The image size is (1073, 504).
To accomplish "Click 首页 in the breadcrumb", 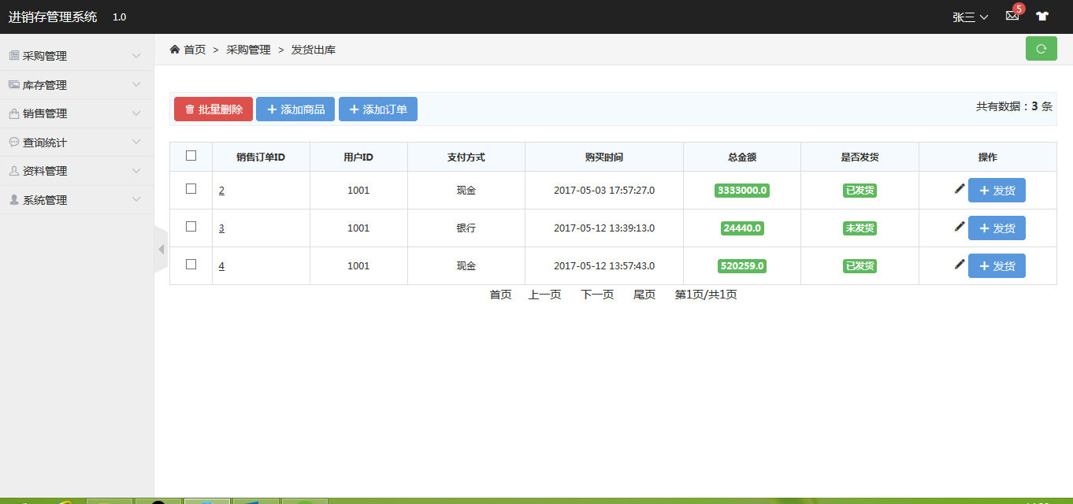I will click(x=195, y=50).
